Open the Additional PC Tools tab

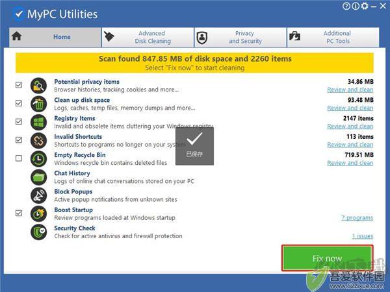tap(333, 37)
